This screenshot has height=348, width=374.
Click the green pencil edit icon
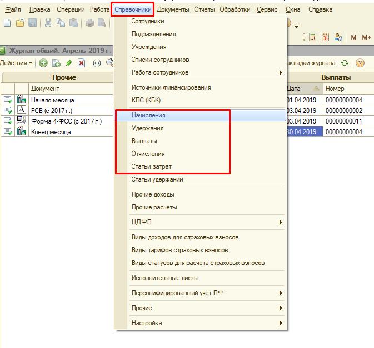[x=69, y=63]
